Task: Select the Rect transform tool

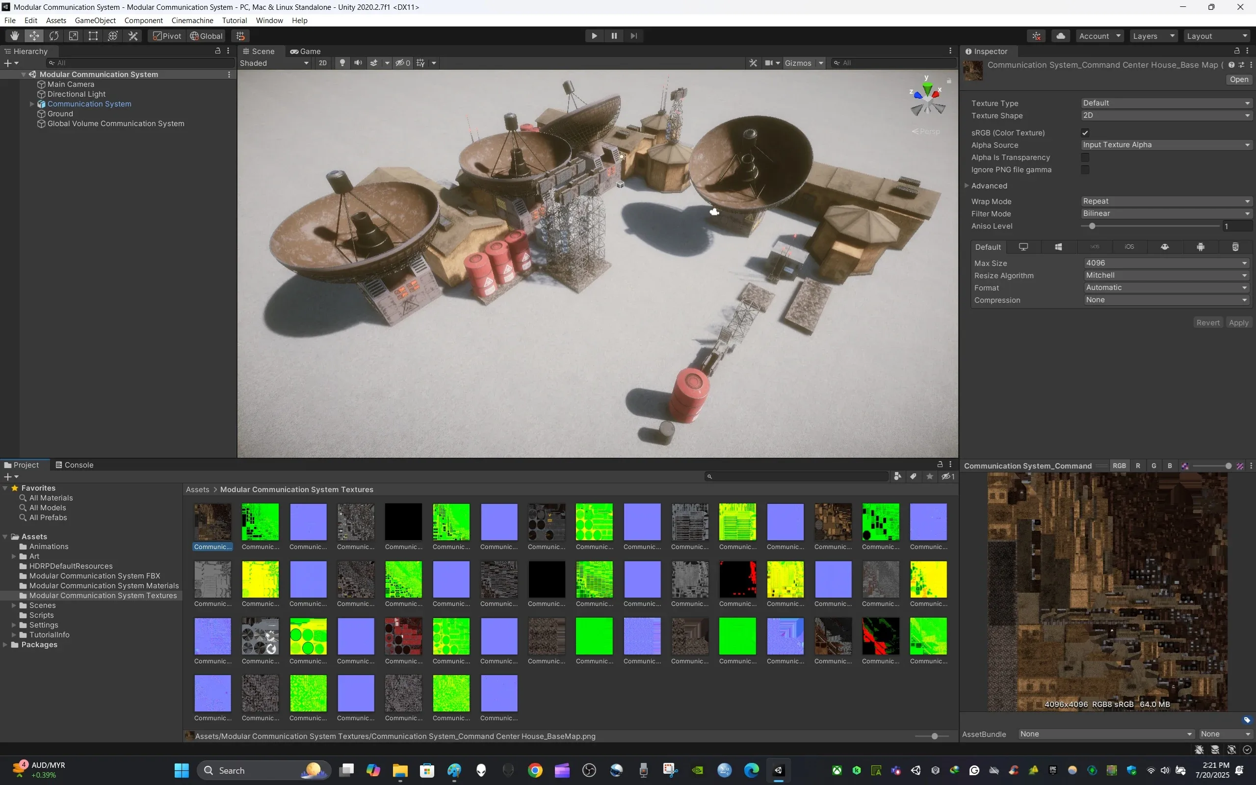Action: (x=93, y=36)
